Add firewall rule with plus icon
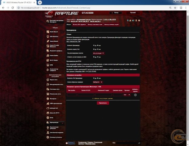This screenshot has height=146, width=189. tap(135, 95)
